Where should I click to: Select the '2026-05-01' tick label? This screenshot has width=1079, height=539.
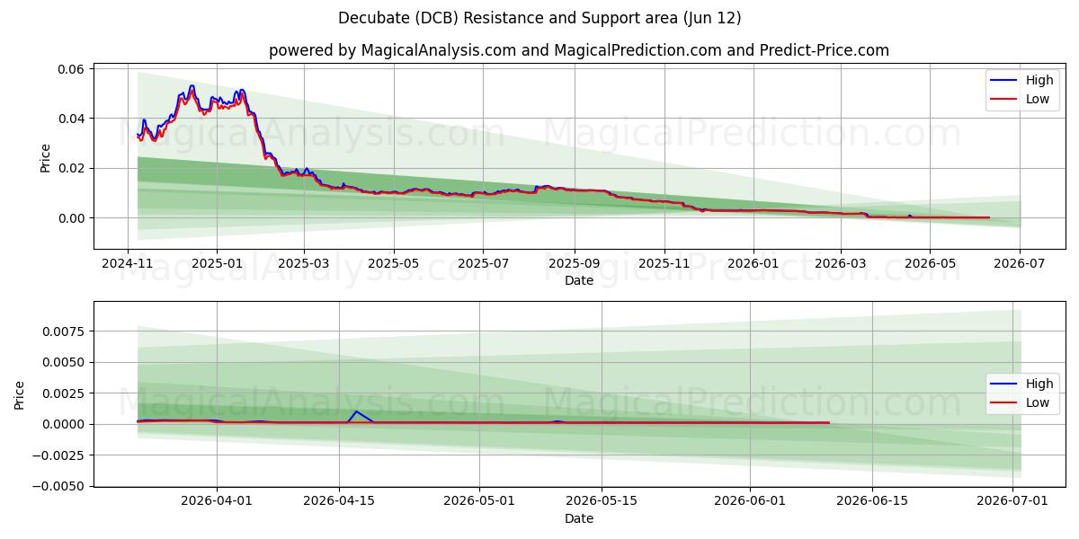(x=479, y=502)
